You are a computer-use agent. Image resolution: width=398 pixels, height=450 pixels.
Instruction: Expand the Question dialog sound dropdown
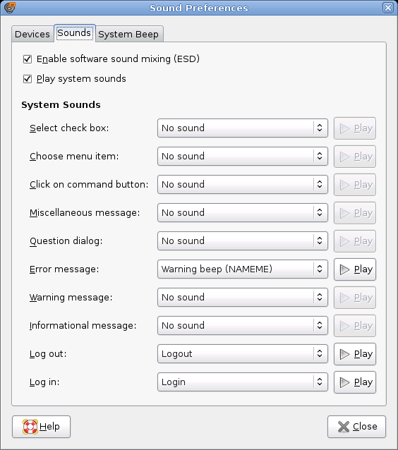coord(243,241)
